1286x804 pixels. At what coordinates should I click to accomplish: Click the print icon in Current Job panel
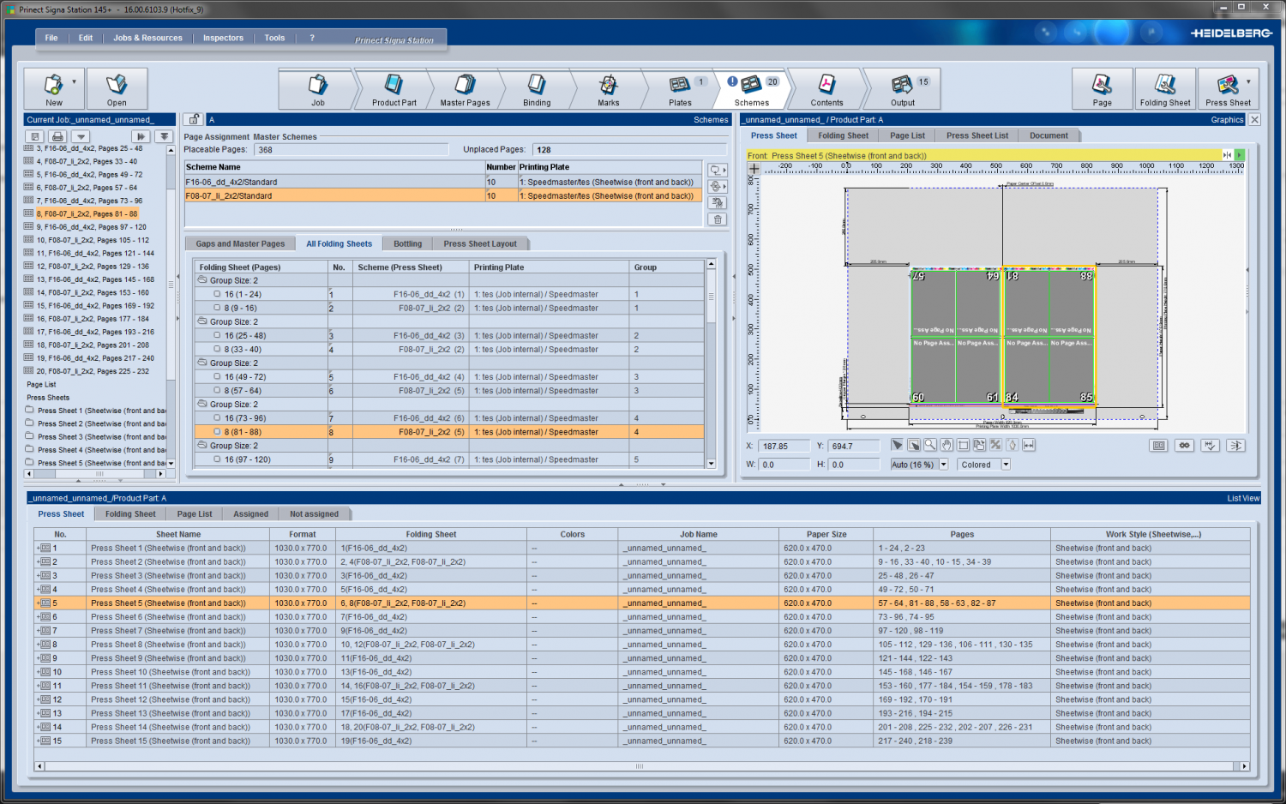coord(57,136)
